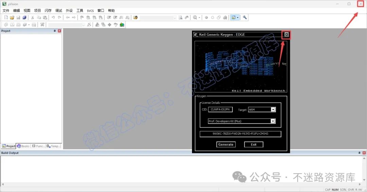Open the green Pack Installer icon
Screen dimensions: 367x192
122,24
